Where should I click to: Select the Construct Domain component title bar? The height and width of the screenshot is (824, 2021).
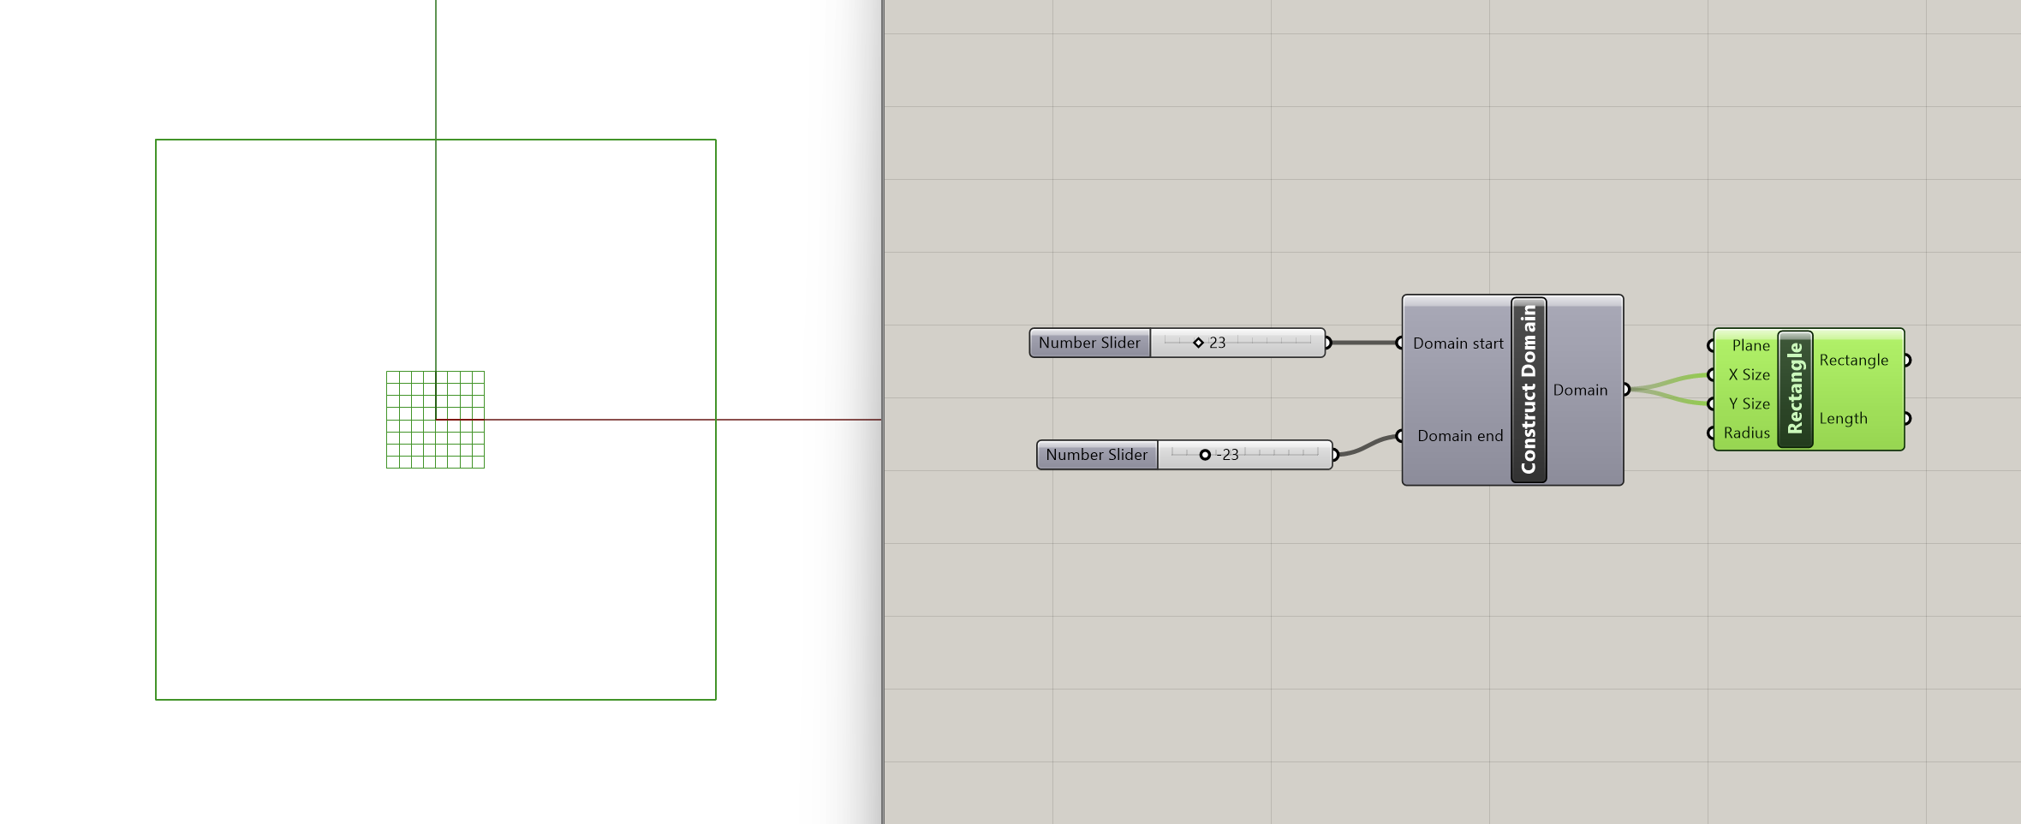1529,390
